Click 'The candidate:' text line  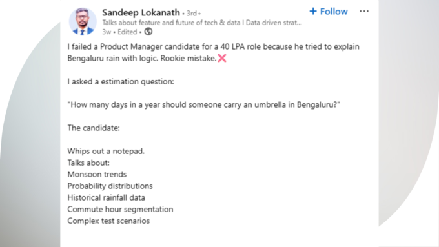point(94,128)
